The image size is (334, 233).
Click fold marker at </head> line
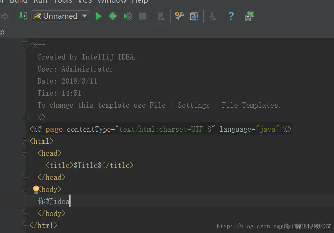[x=25, y=177]
